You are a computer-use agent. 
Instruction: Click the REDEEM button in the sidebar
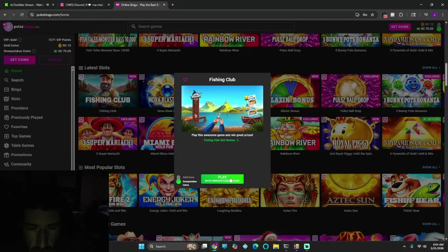[55, 60]
